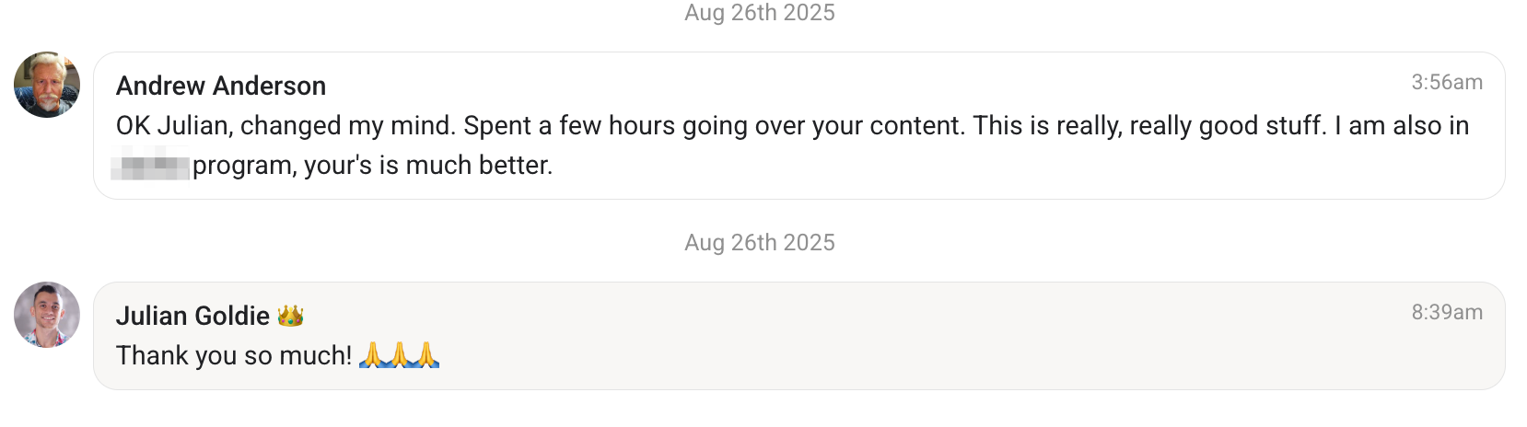The width and height of the screenshot is (1527, 427).
Task: Click the last praying hands emoji
Action: pos(426,355)
